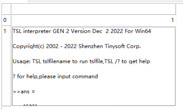Click the blank area below the grid
Screen dimensions: 183x110
(91, 108)
